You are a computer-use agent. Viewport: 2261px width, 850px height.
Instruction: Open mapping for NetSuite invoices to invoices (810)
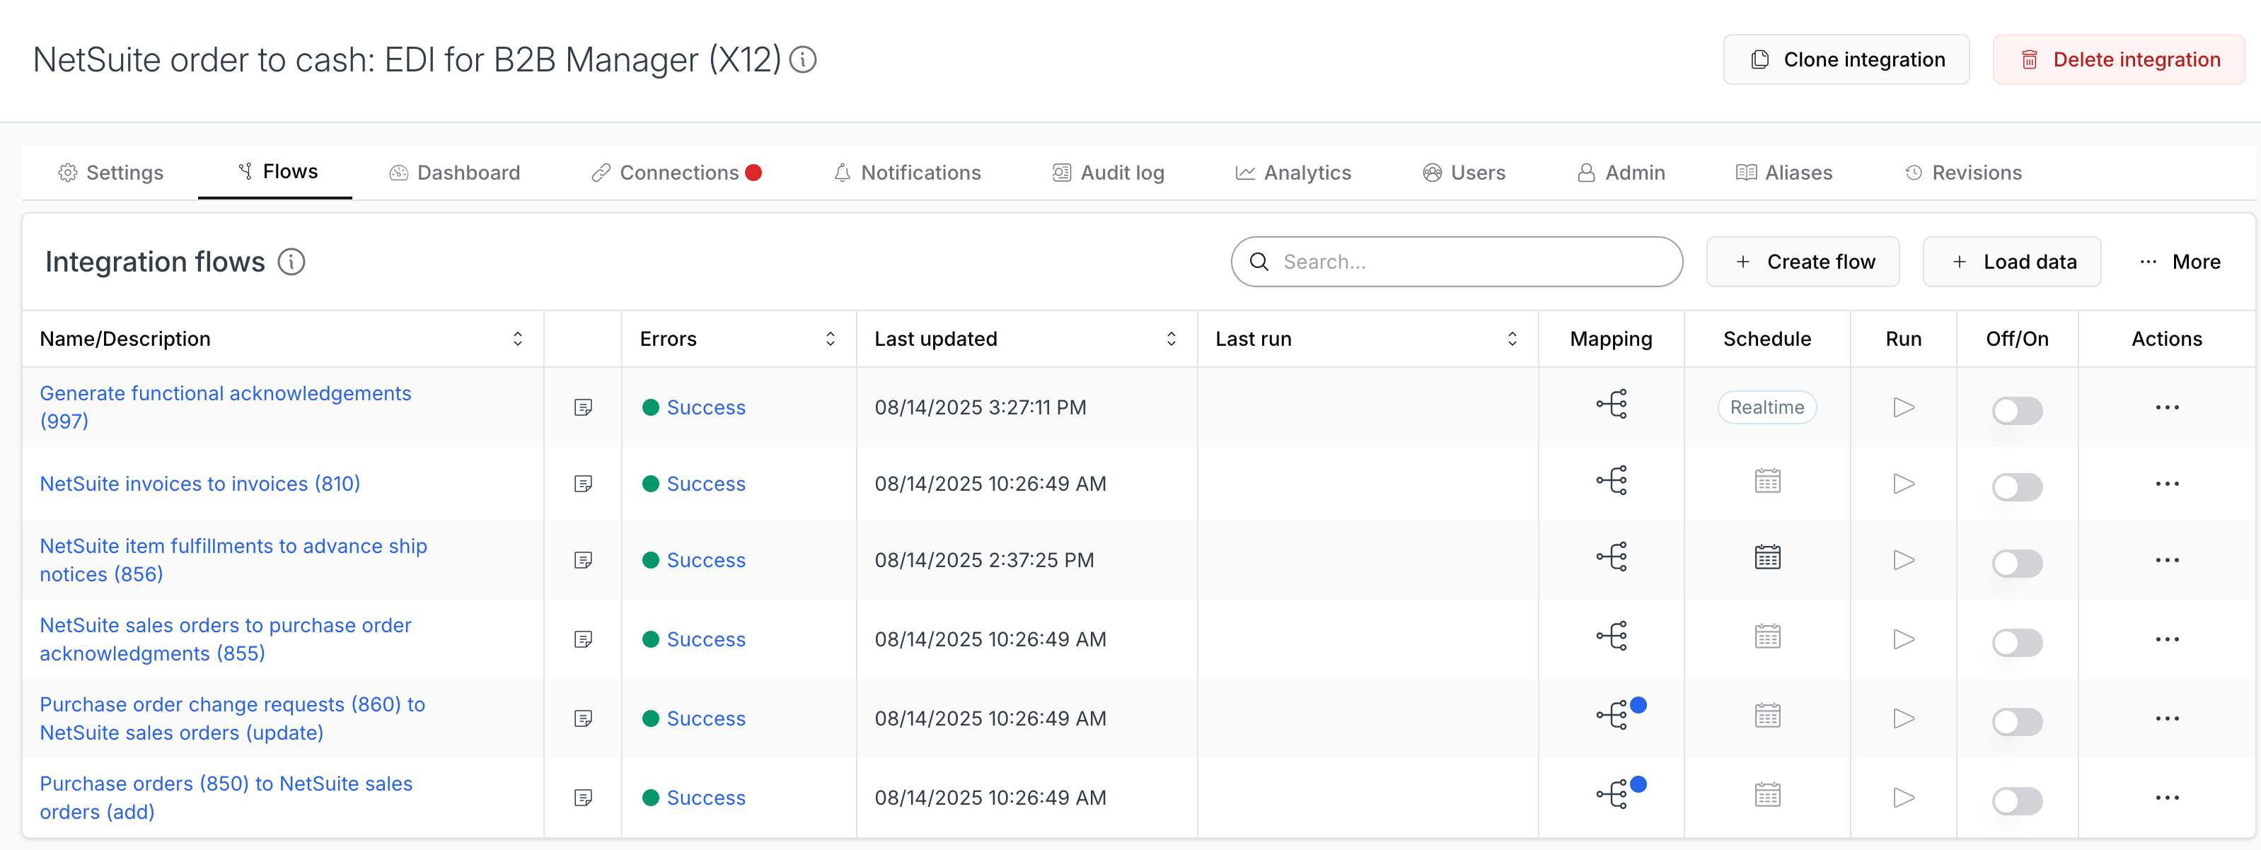point(1612,481)
